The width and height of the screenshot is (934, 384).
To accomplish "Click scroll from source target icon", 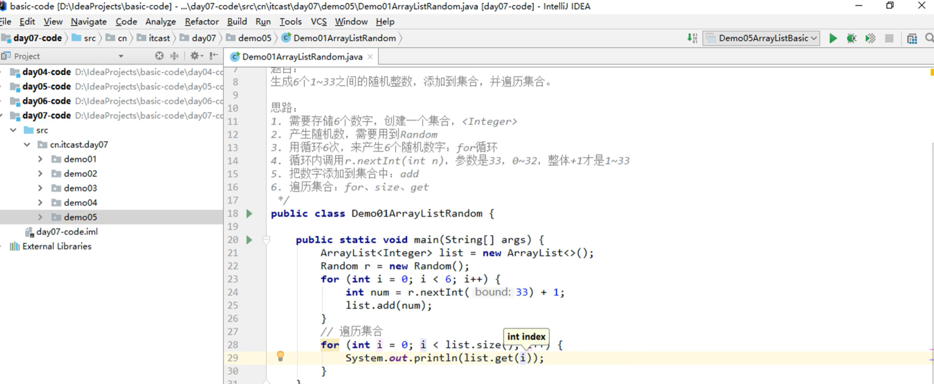I will click(159, 56).
